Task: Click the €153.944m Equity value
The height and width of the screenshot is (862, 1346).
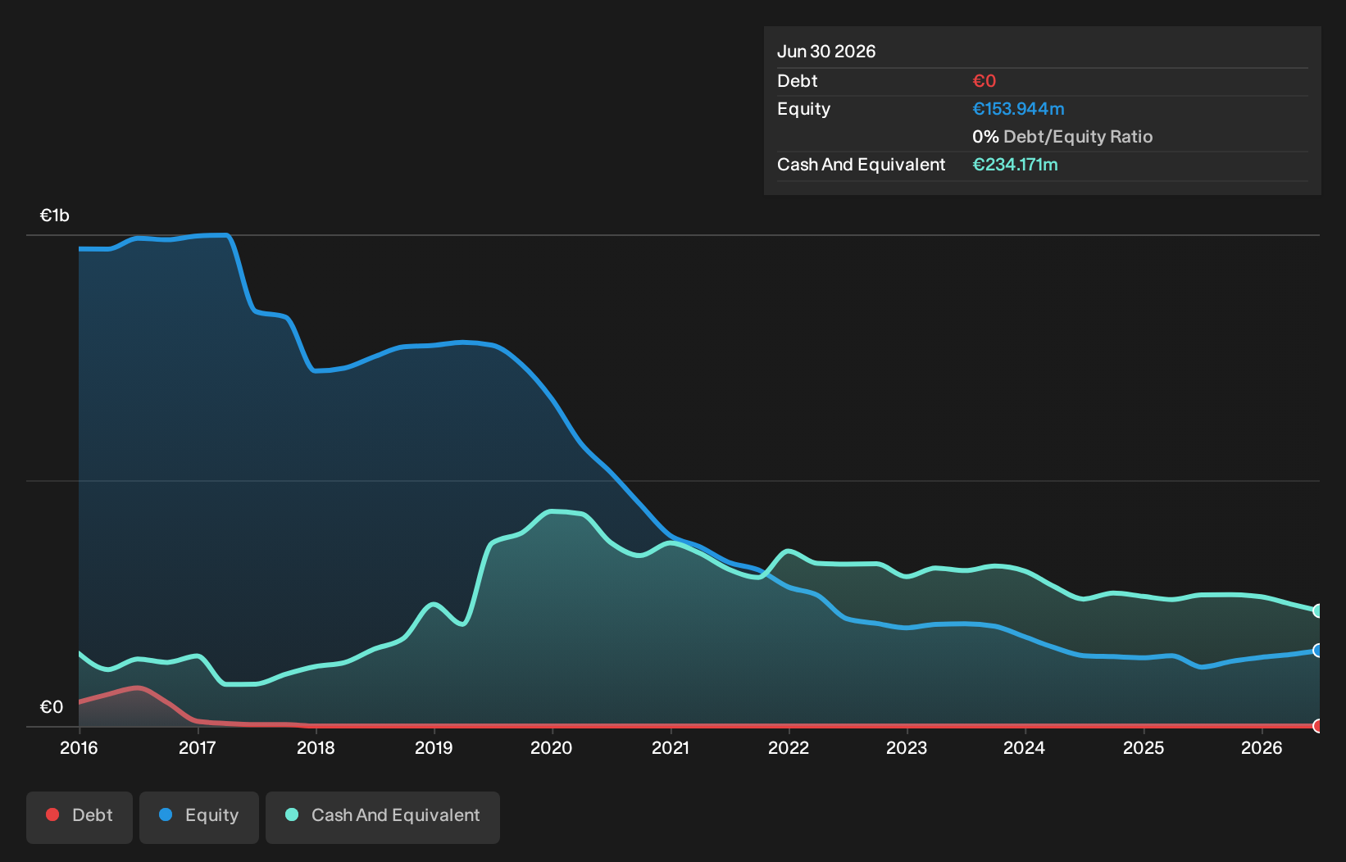Action: click(x=1018, y=109)
